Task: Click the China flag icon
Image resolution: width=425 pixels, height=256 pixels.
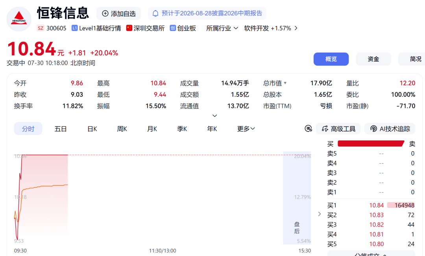Action: tap(129, 28)
